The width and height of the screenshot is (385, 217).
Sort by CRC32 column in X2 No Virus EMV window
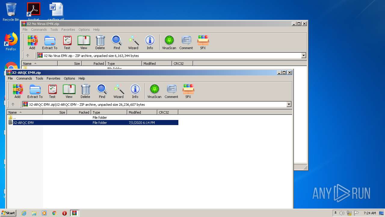point(182,64)
